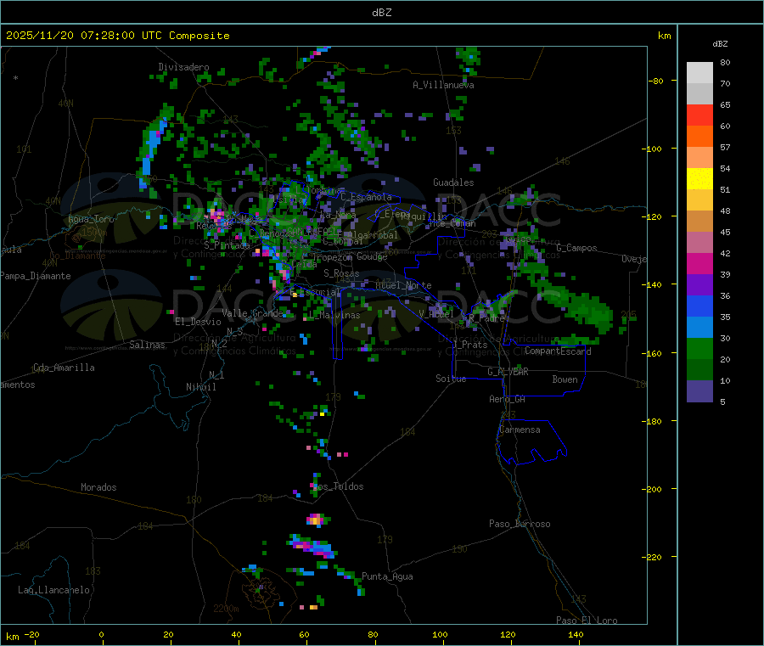Image resolution: width=764 pixels, height=646 pixels.
Task: Click the 'A_Villanueva' map label
Action: [443, 85]
